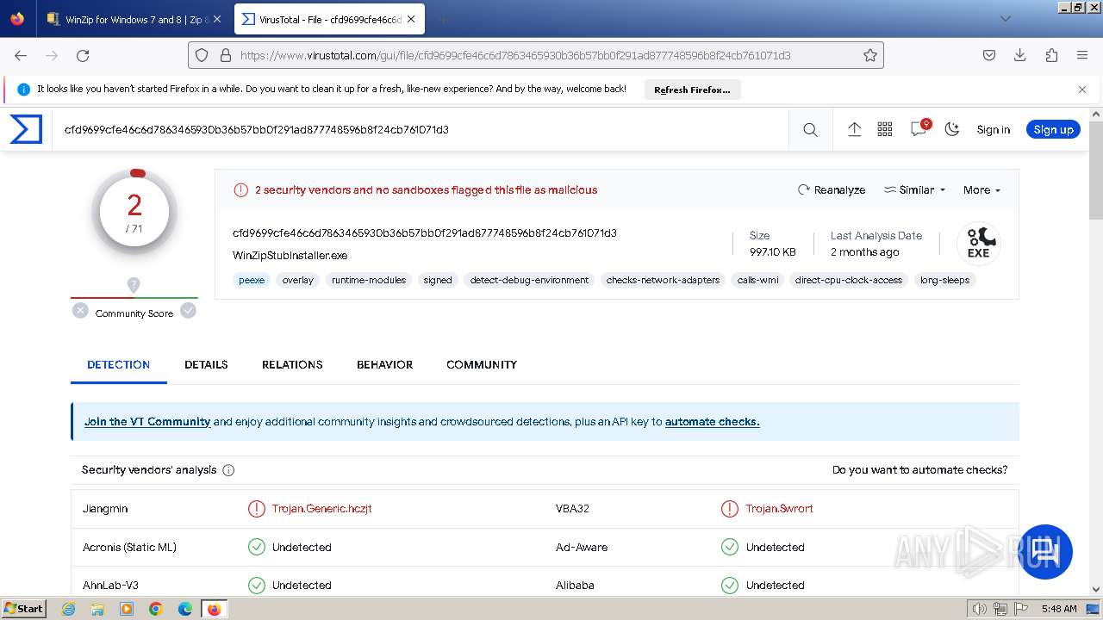The height and width of the screenshot is (620, 1103).
Task: Click Join the VT Community link
Action: tap(147, 422)
